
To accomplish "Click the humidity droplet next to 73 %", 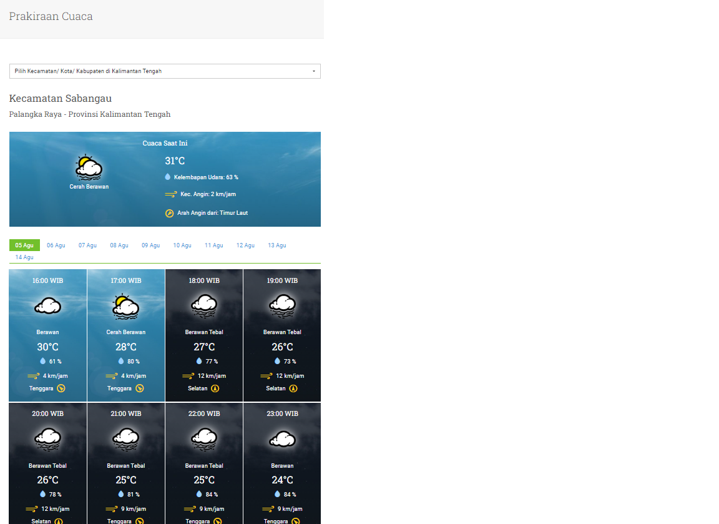I will coord(277,361).
